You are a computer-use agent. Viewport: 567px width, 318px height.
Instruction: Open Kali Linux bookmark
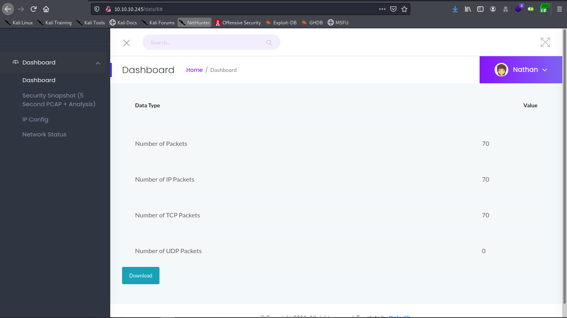(x=19, y=23)
